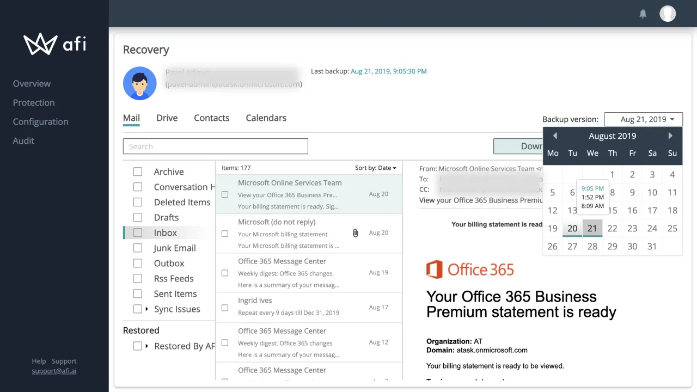Check the Sent Items folder checkbox
The height and width of the screenshot is (392, 697).
click(x=138, y=293)
